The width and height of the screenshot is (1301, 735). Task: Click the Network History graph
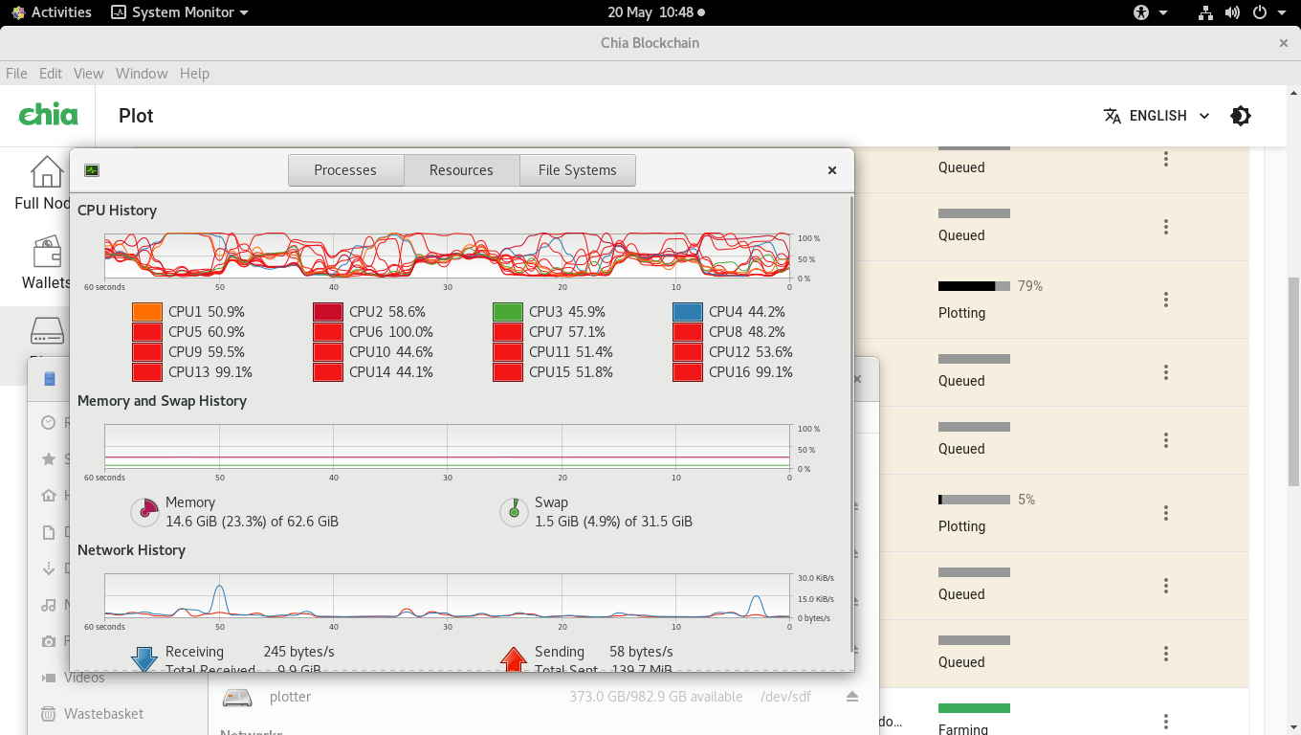(x=447, y=596)
